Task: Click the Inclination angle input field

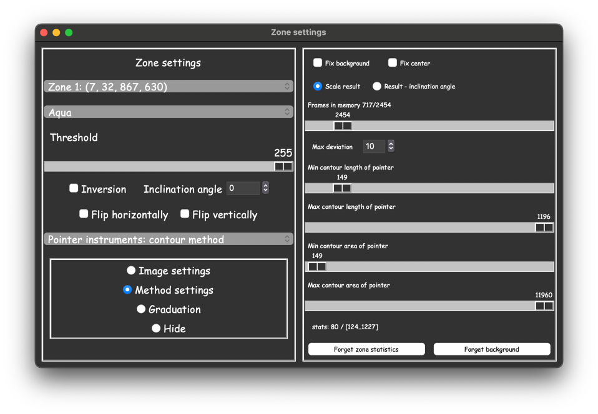Action: [x=243, y=188]
